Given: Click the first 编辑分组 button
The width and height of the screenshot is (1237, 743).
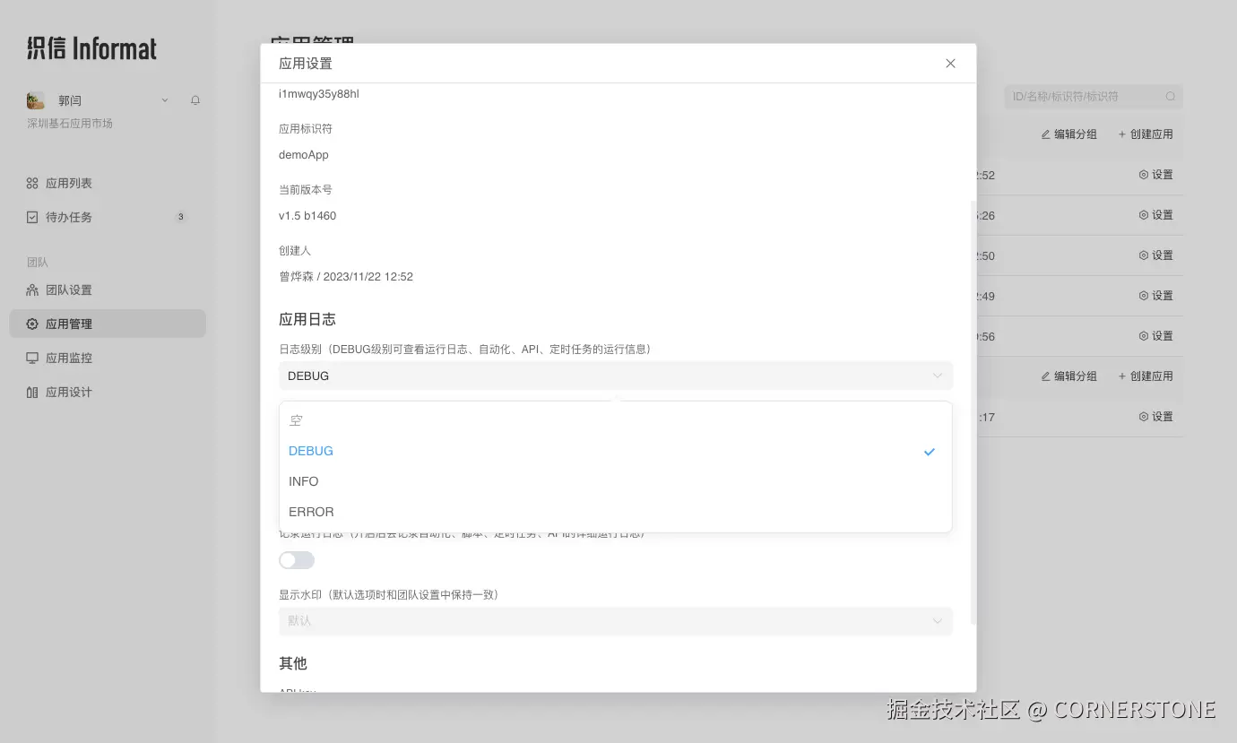Looking at the screenshot, I should [1068, 134].
